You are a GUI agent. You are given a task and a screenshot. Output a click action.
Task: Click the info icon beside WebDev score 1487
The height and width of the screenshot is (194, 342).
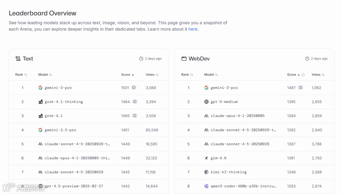pyautogui.click(x=301, y=88)
